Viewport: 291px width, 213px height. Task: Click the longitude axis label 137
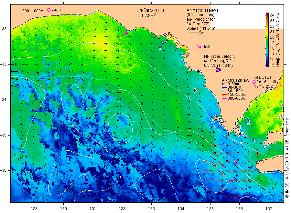269,208
